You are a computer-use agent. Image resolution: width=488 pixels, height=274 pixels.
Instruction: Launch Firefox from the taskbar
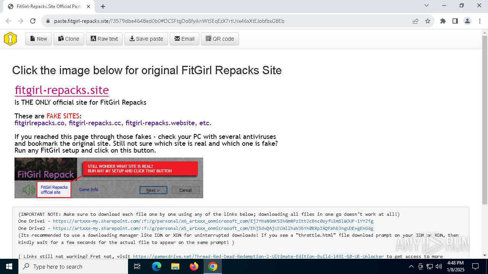click(194, 266)
